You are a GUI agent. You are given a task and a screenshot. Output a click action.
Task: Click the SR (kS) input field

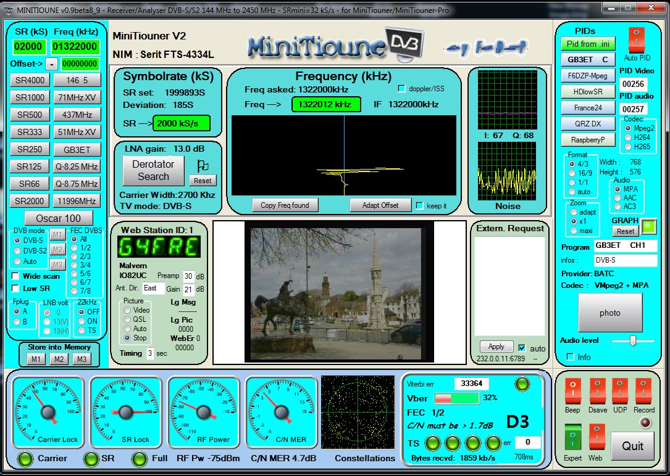pos(28,46)
